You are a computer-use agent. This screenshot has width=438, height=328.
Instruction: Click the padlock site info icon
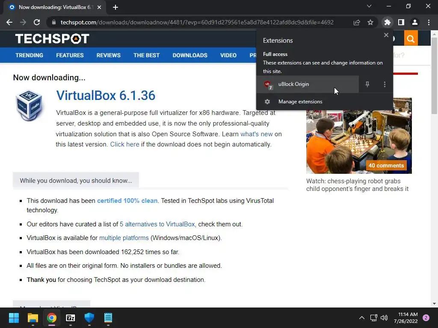coord(54,22)
